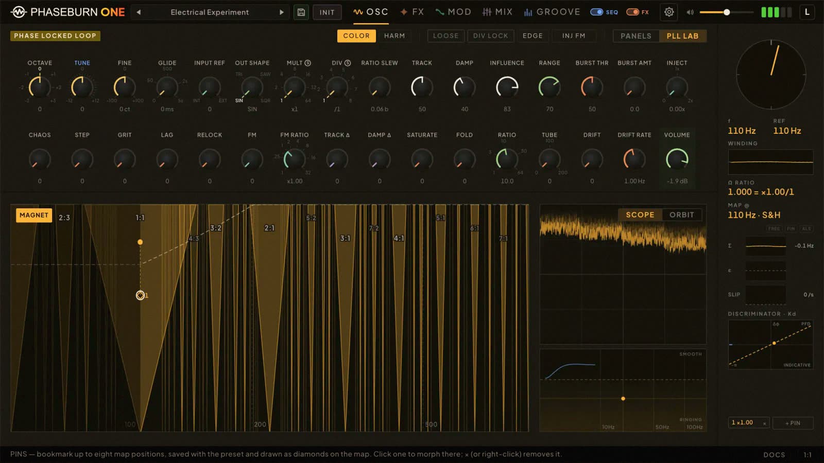Image resolution: width=824 pixels, height=463 pixels.
Task: Go to the next preset arrow
Action: click(282, 12)
